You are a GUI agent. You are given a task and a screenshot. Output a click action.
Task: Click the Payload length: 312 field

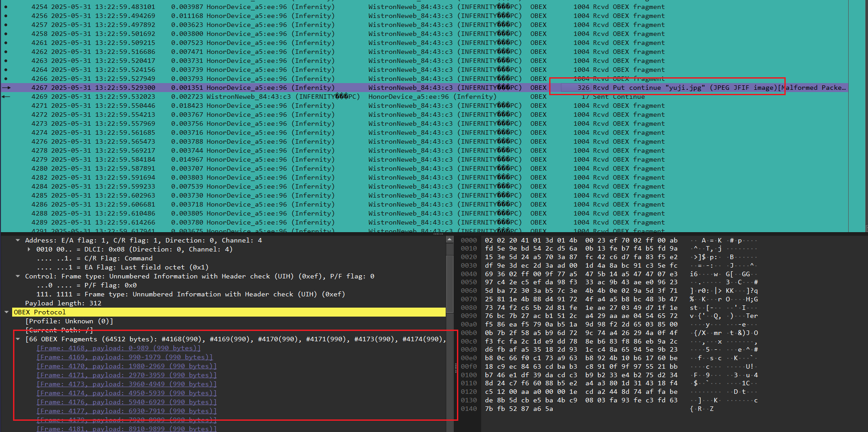point(63,303)
